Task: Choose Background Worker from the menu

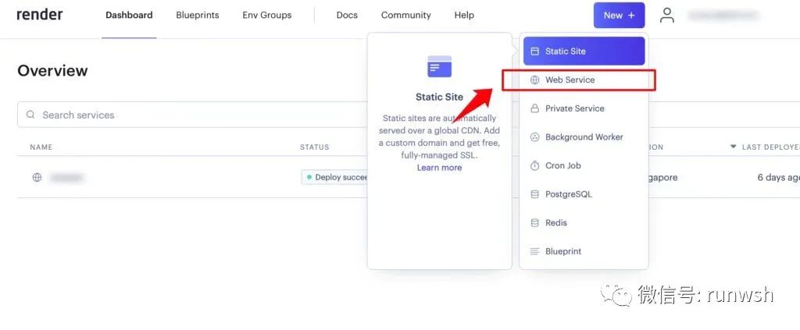Action: pyautogui.click(x=584, y=137)
